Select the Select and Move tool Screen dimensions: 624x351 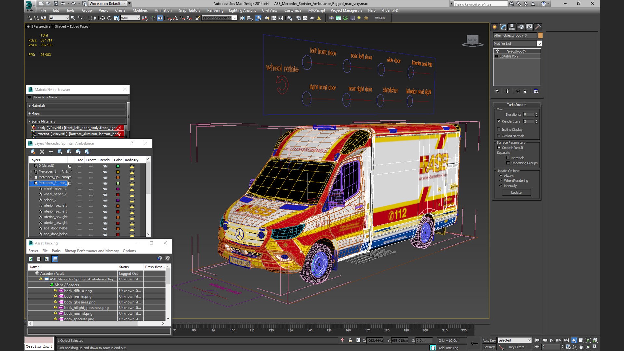pos(102,18)
